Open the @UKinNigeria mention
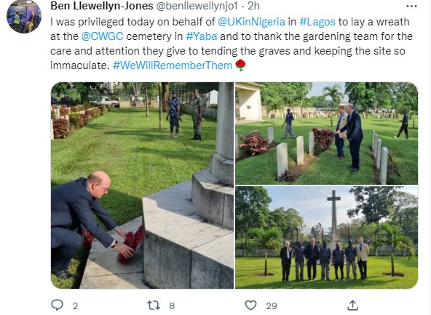The height and width of the screenshot is (315, 431). coord(251,22)
